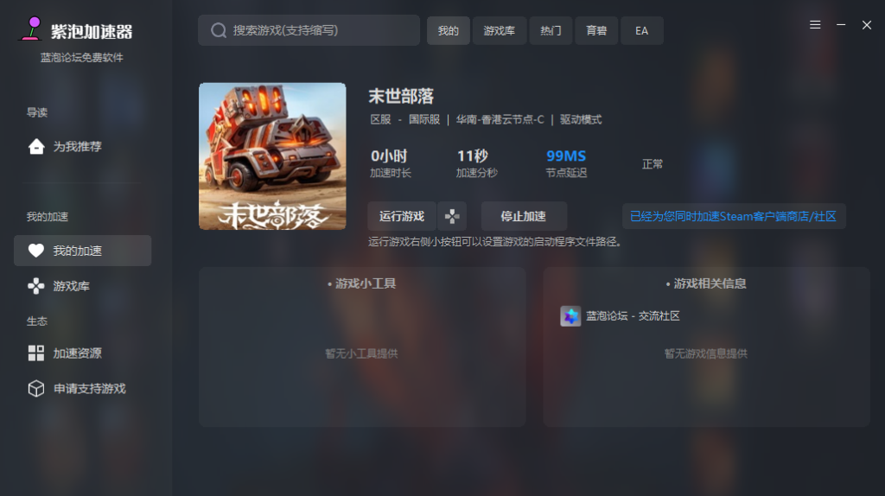The image size is (885, 496).
Task: Click the grid icon beside 加速资源
Action: (x=36, y=353)
